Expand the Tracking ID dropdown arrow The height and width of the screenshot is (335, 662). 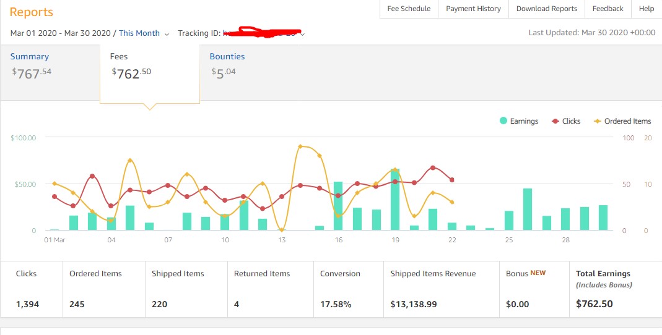(x=303, y=34)
